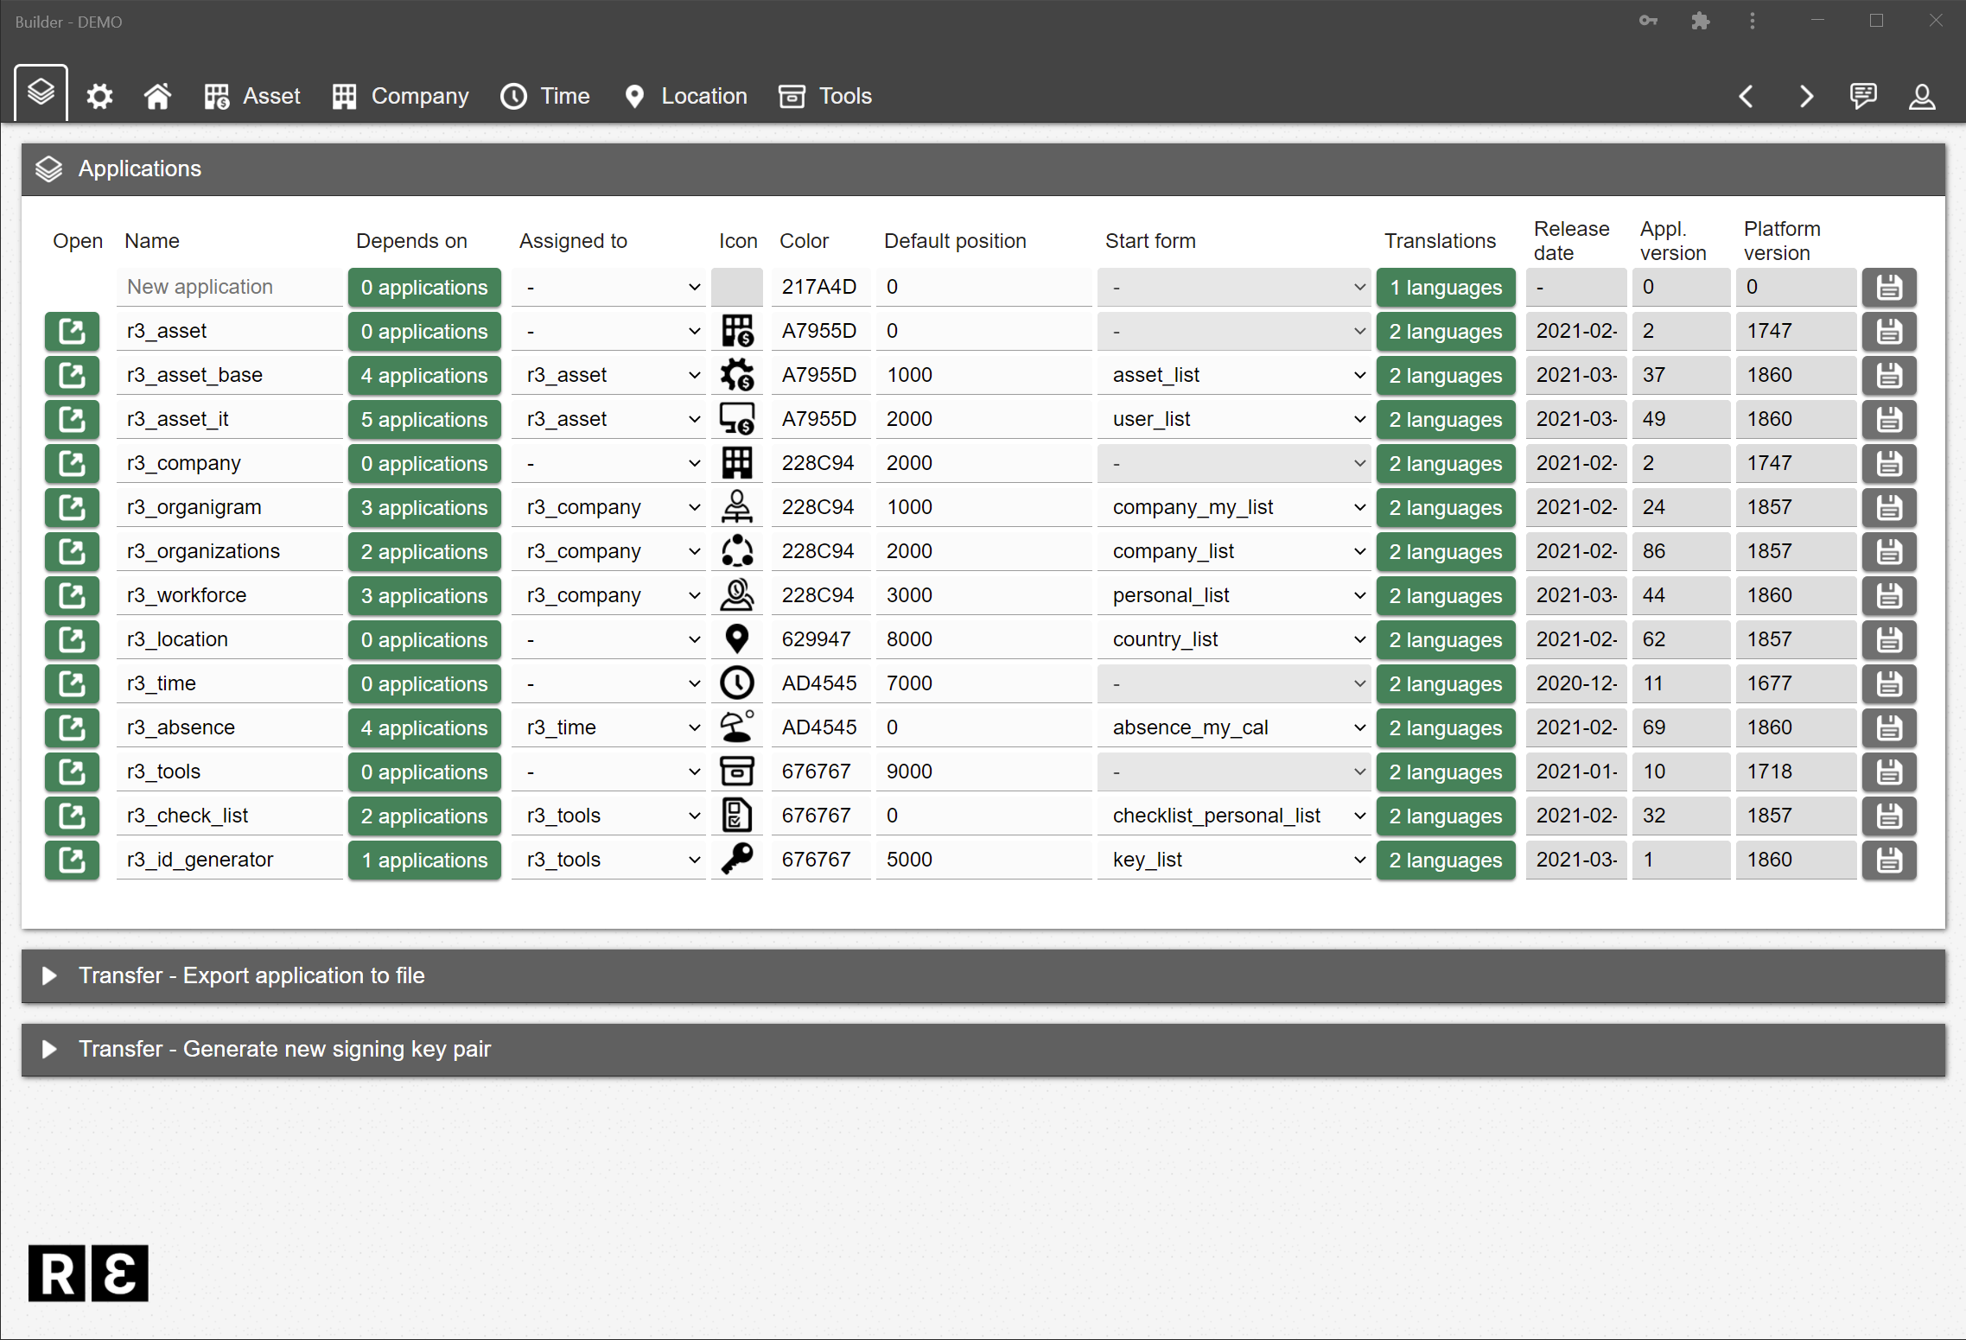Screen dimensions: 1966x1340
Task: Click the clock icon for r3_time
Action: tap(737, 683)
